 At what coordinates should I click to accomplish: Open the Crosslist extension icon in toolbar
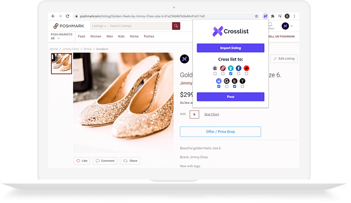pyautogui.click(x=265, y=16)
